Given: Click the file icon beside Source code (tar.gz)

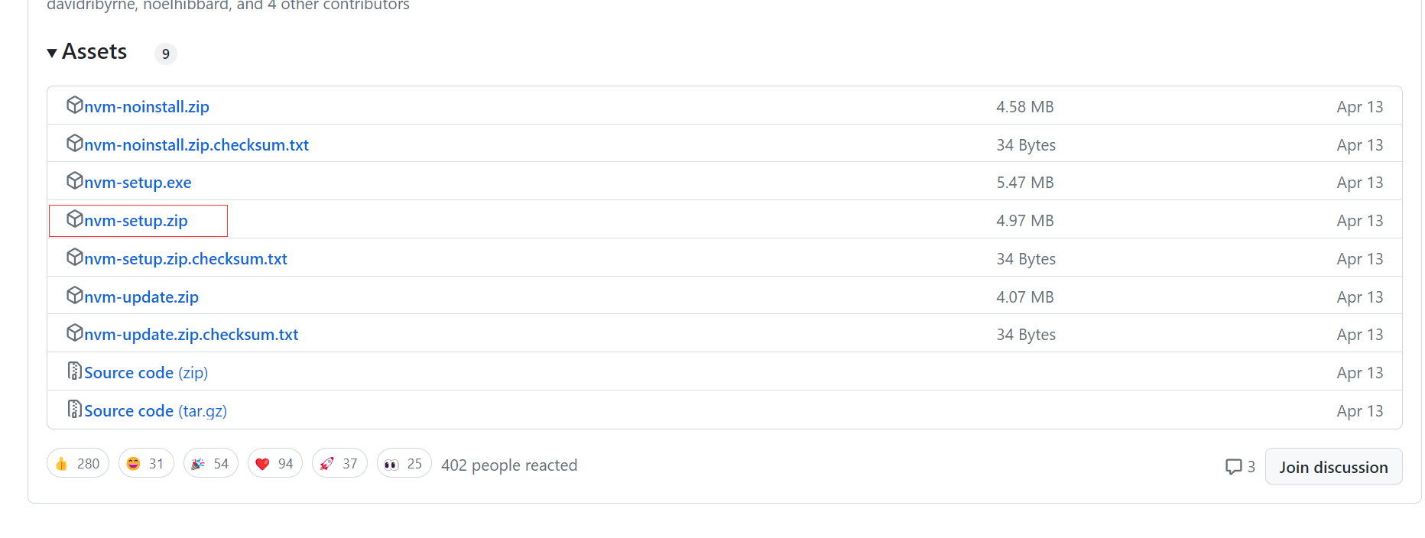Looking at the screenshot, I should click(74, 410).
